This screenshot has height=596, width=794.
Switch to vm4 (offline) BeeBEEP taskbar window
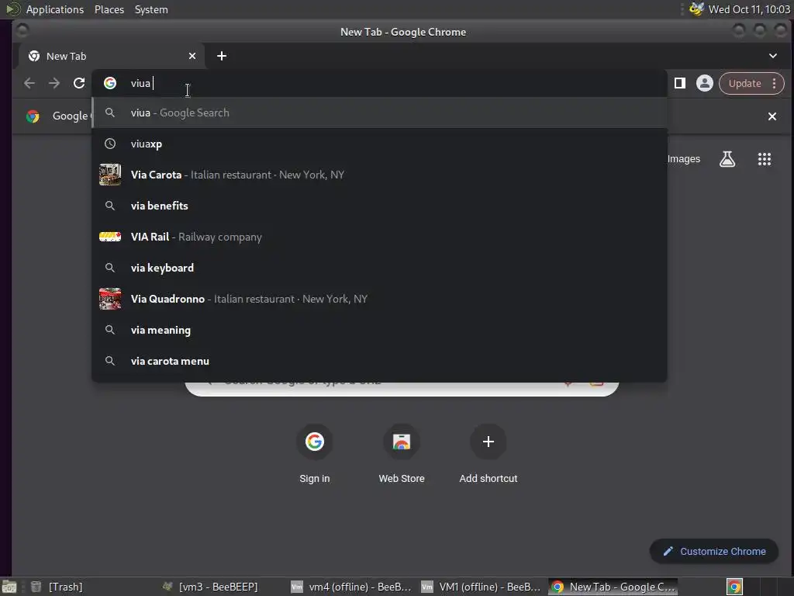(351, 587)
